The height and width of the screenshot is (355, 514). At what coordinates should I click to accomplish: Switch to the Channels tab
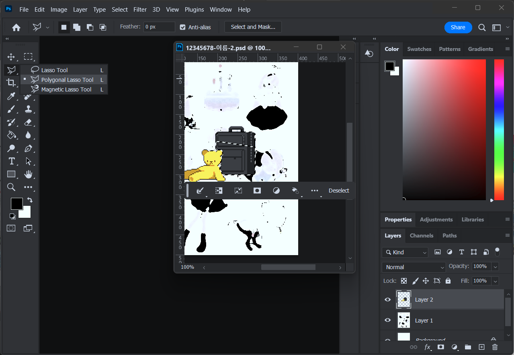pyautogui.click(x=422, y=235)
